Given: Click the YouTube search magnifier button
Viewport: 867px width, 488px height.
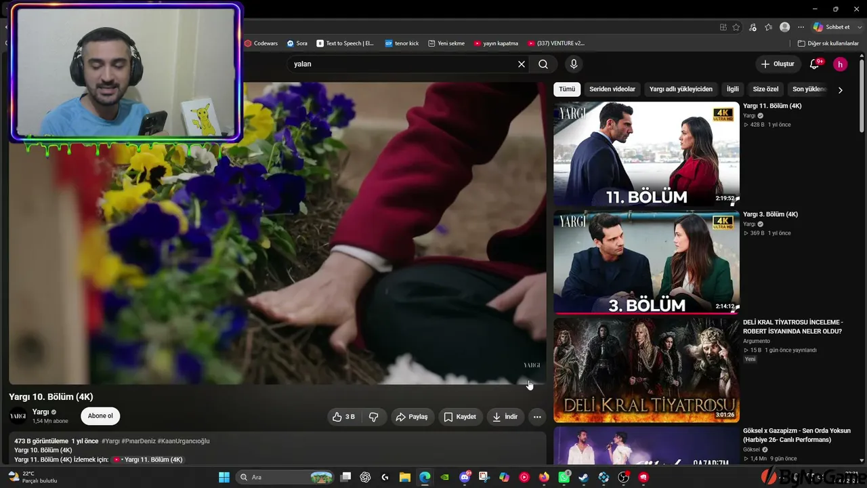Looking at the screenshot, I should pos(543,64).
